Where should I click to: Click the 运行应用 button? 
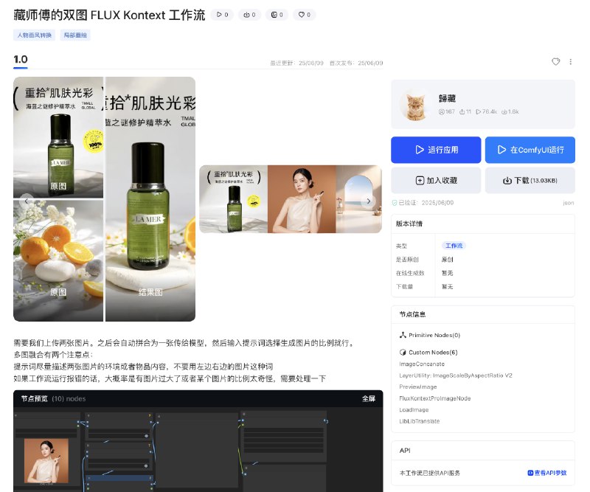pos(436,150)
